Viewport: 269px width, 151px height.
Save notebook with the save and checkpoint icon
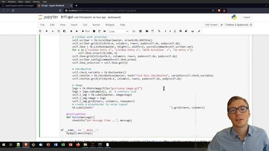coord(40,31)
